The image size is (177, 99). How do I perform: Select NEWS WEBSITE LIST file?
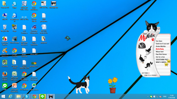24,64
